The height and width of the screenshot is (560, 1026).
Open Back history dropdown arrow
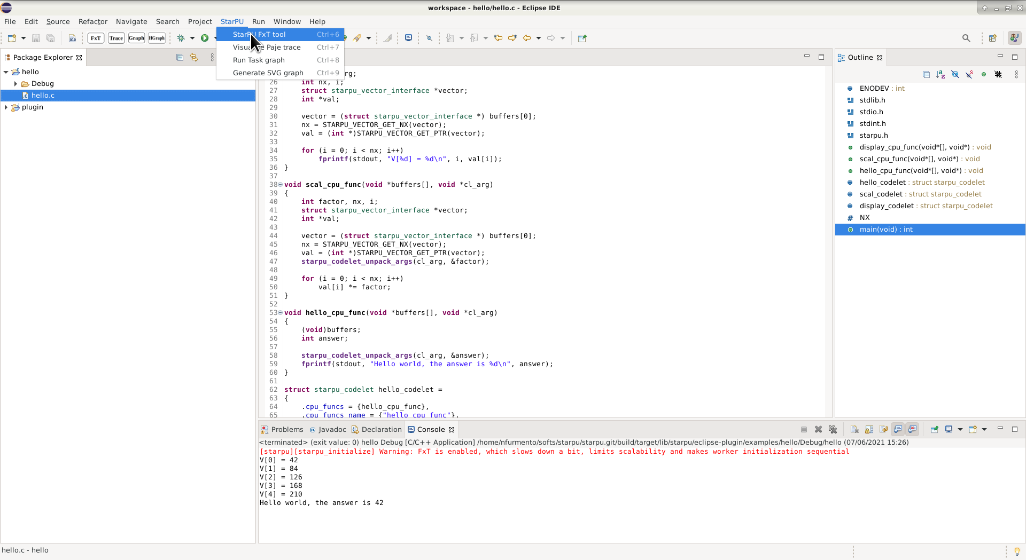click(x=539, y=38)
